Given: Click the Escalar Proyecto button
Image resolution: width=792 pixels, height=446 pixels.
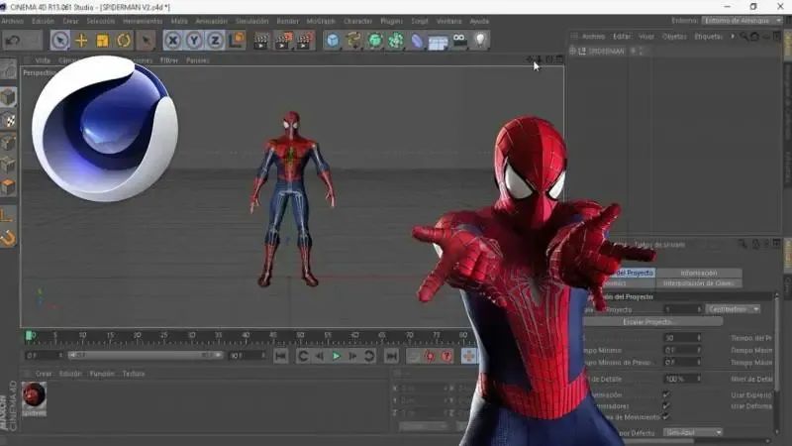Looking at the screenshot, I should (x=651, y=321).
